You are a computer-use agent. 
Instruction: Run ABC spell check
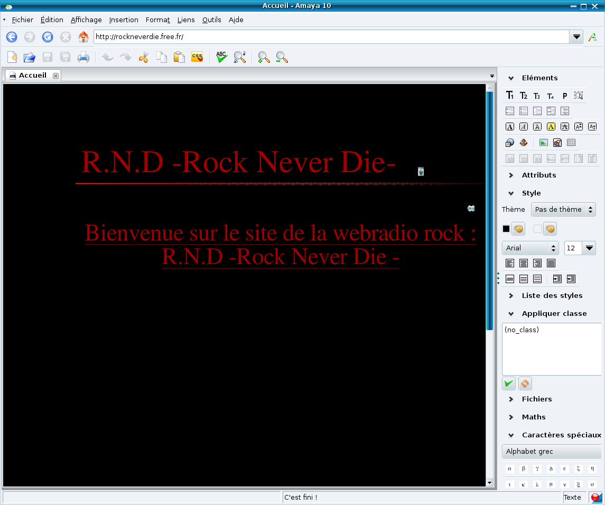click(221, 57)
